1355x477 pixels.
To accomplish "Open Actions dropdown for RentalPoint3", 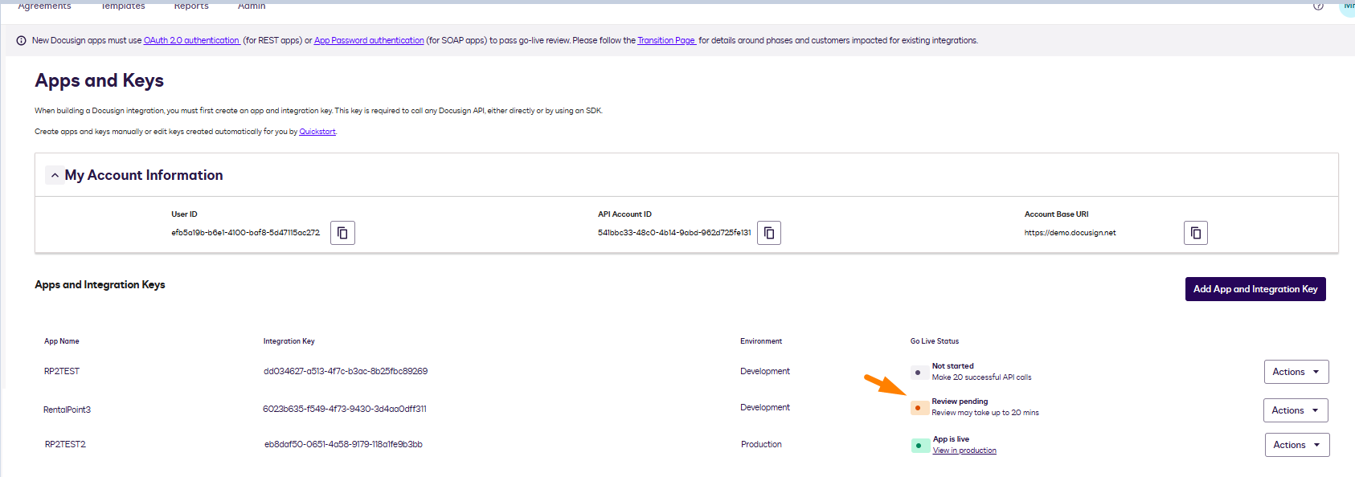I will (1296, 410).
